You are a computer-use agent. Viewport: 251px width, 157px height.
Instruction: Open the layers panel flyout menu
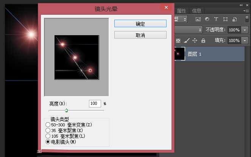coord(246,11)
